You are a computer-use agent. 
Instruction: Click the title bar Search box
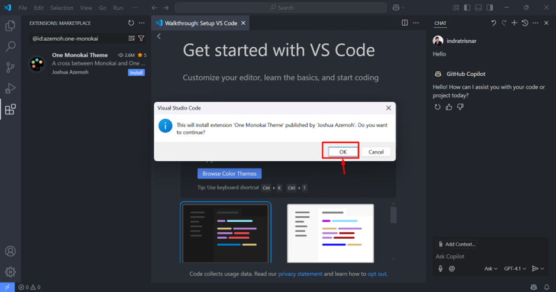tap(281, 8)
